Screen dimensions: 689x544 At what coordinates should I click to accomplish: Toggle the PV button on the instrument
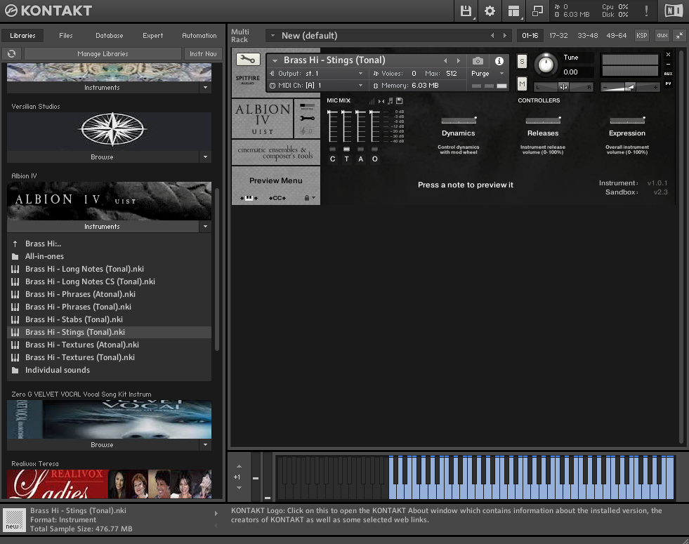[668, 84]
